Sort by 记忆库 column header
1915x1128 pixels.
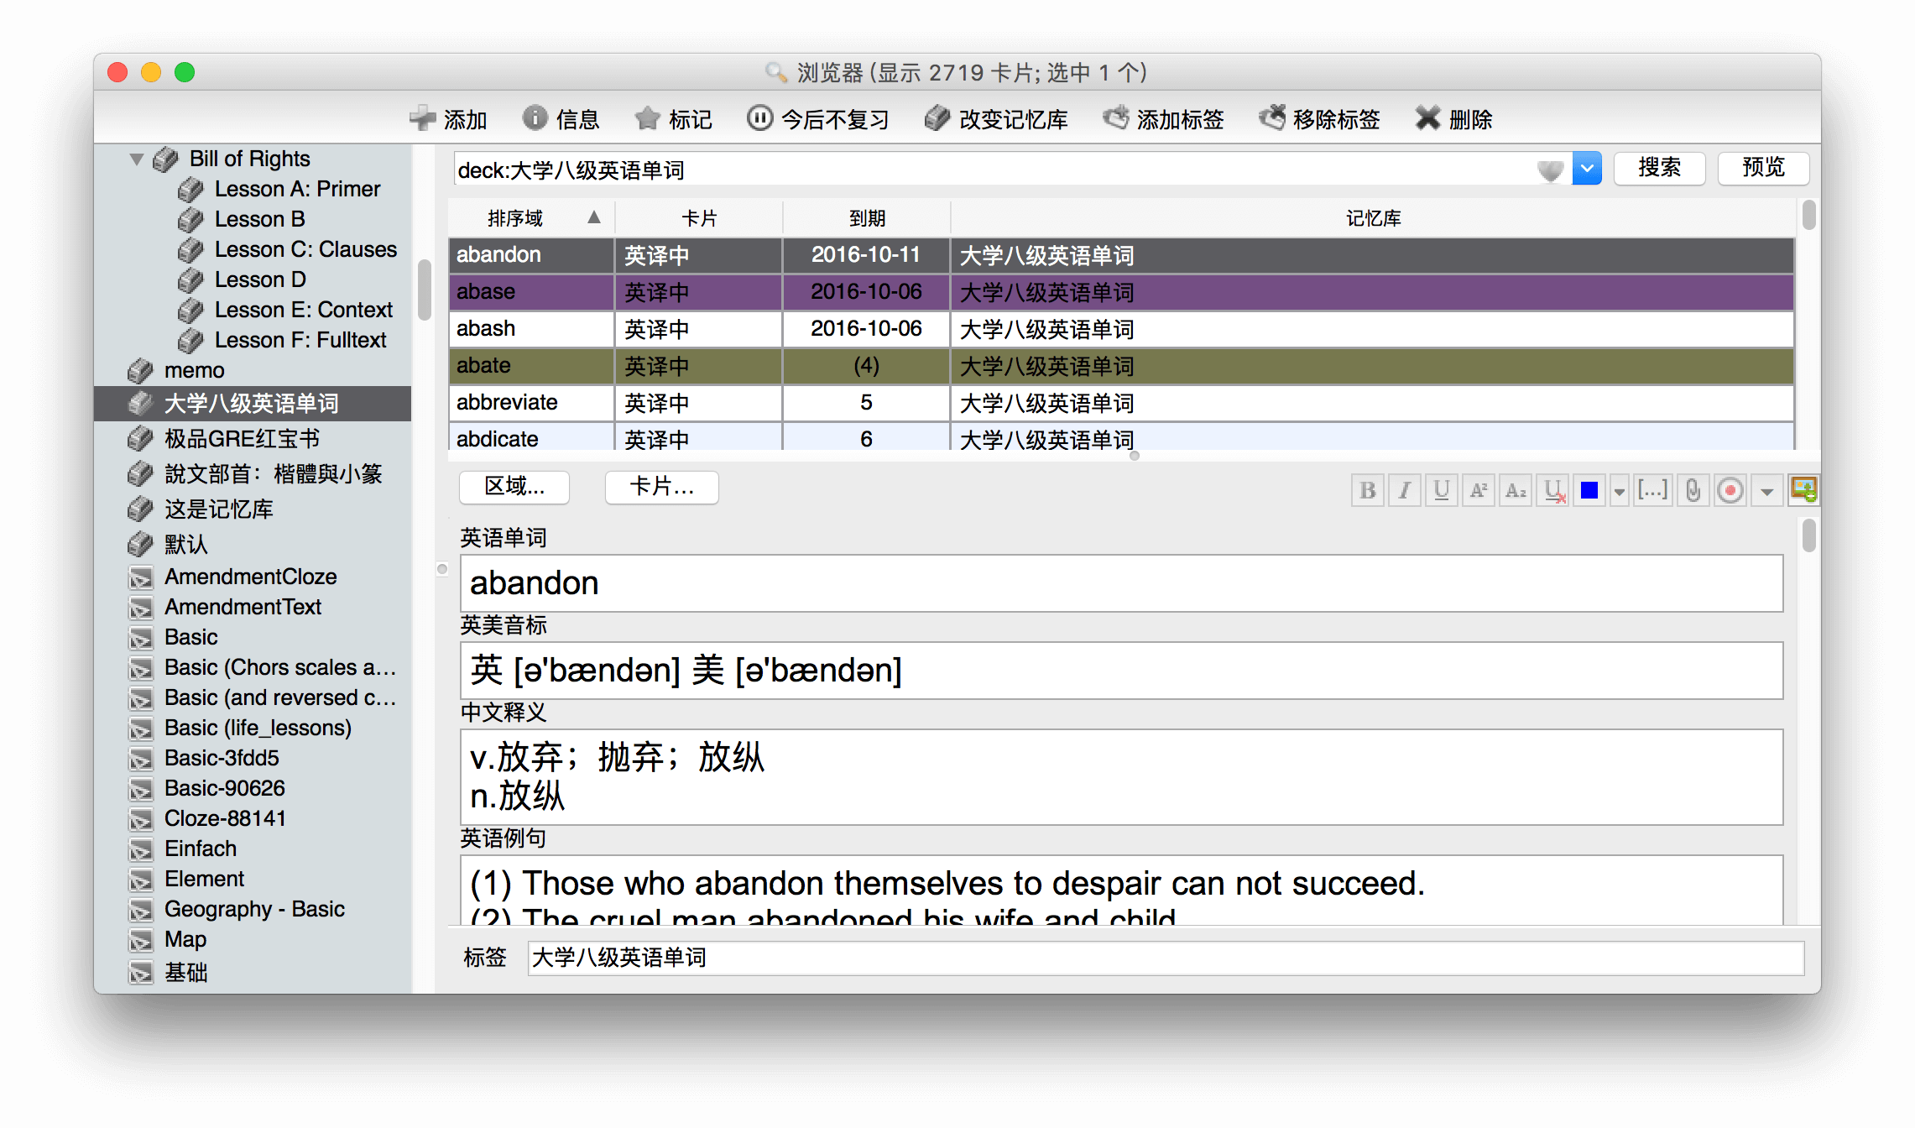coord(1373,218)
